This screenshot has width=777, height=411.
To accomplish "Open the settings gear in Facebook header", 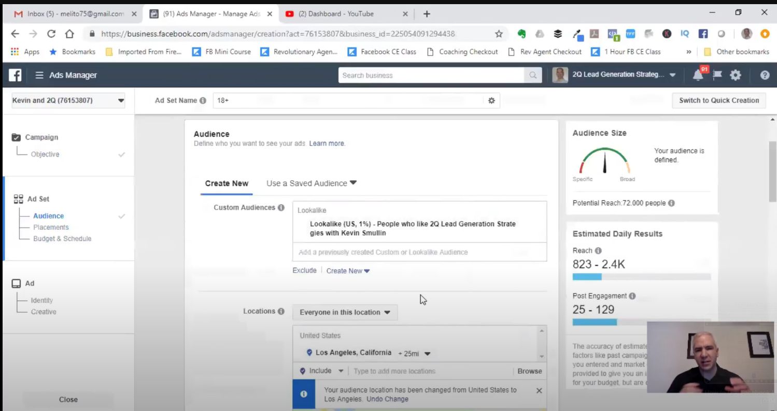I will pos(736,75).
